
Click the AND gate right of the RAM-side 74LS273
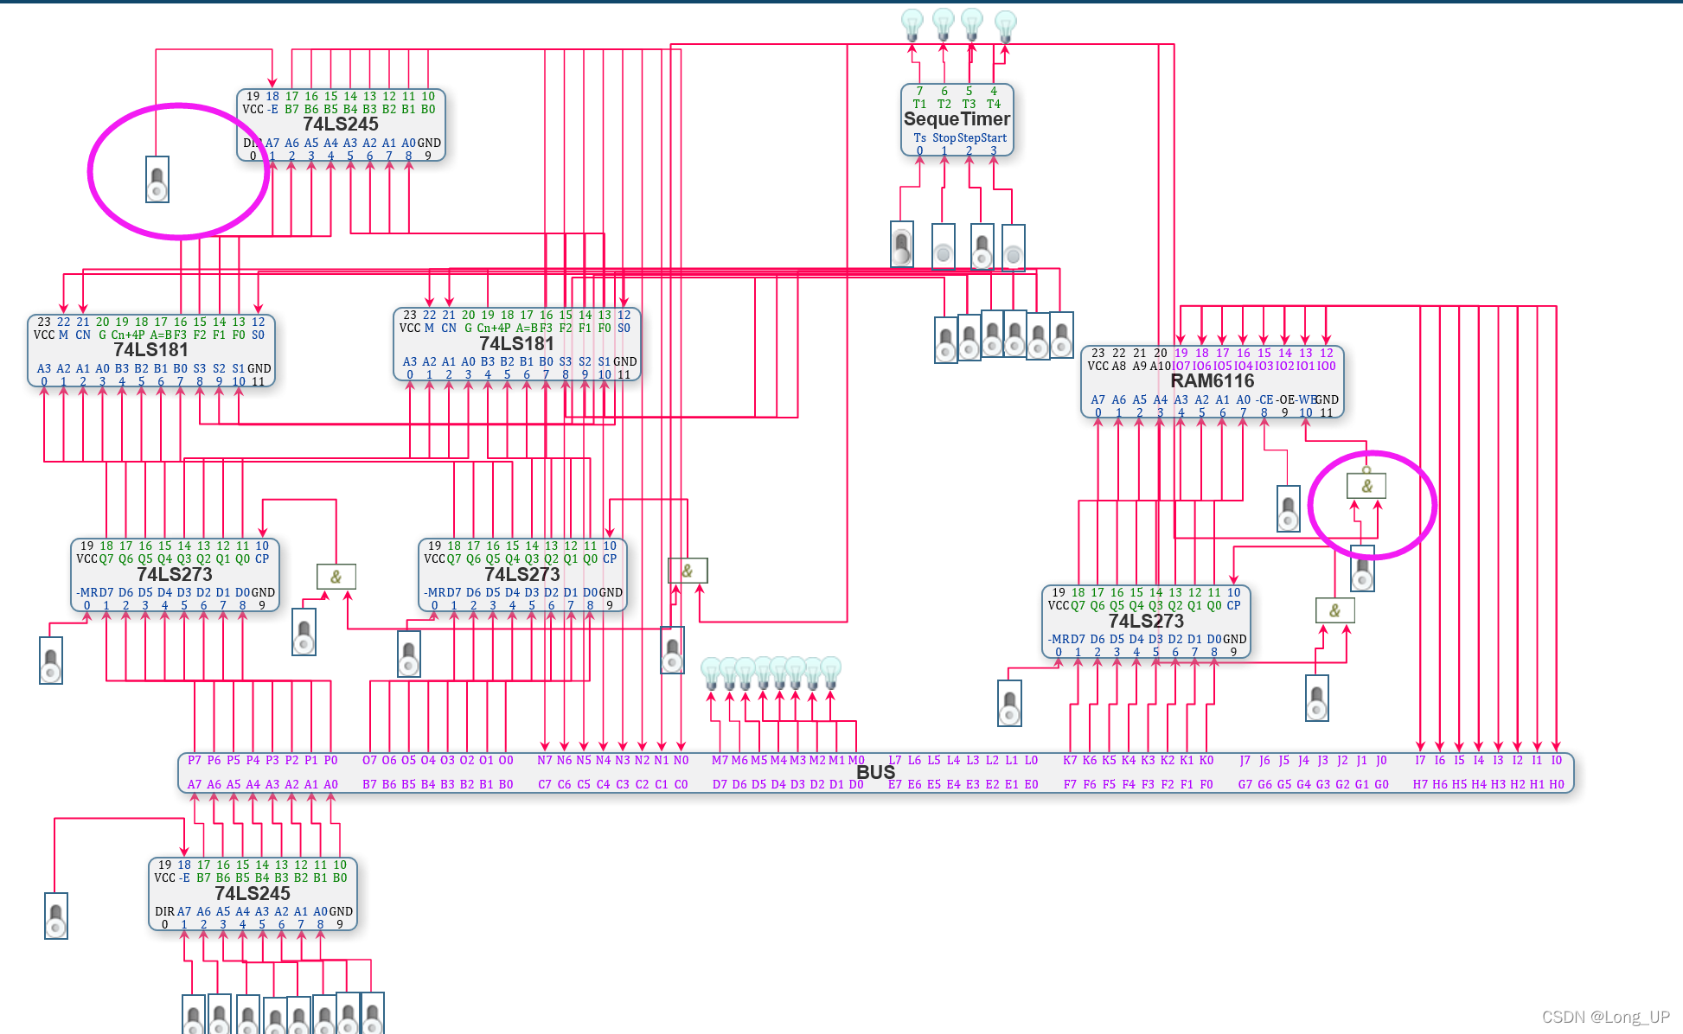(1334, 610)
